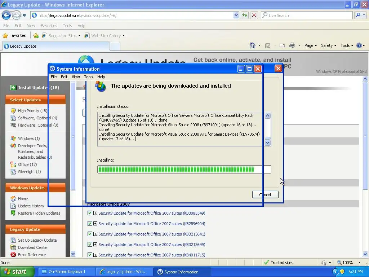Open File menu in System Information

point(54,77)
